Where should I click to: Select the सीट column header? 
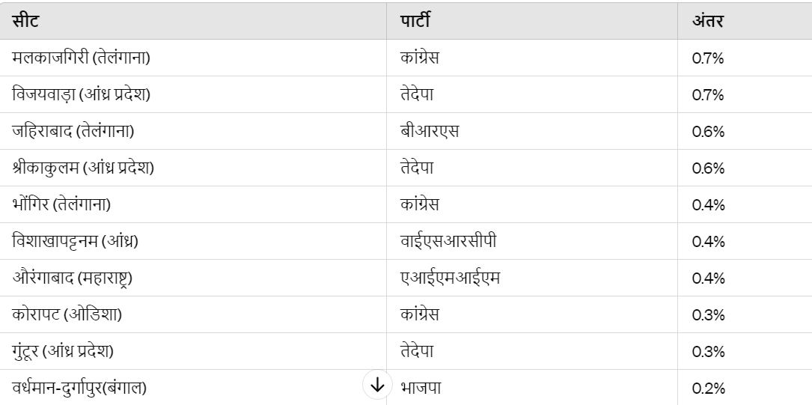coord(193,21)
